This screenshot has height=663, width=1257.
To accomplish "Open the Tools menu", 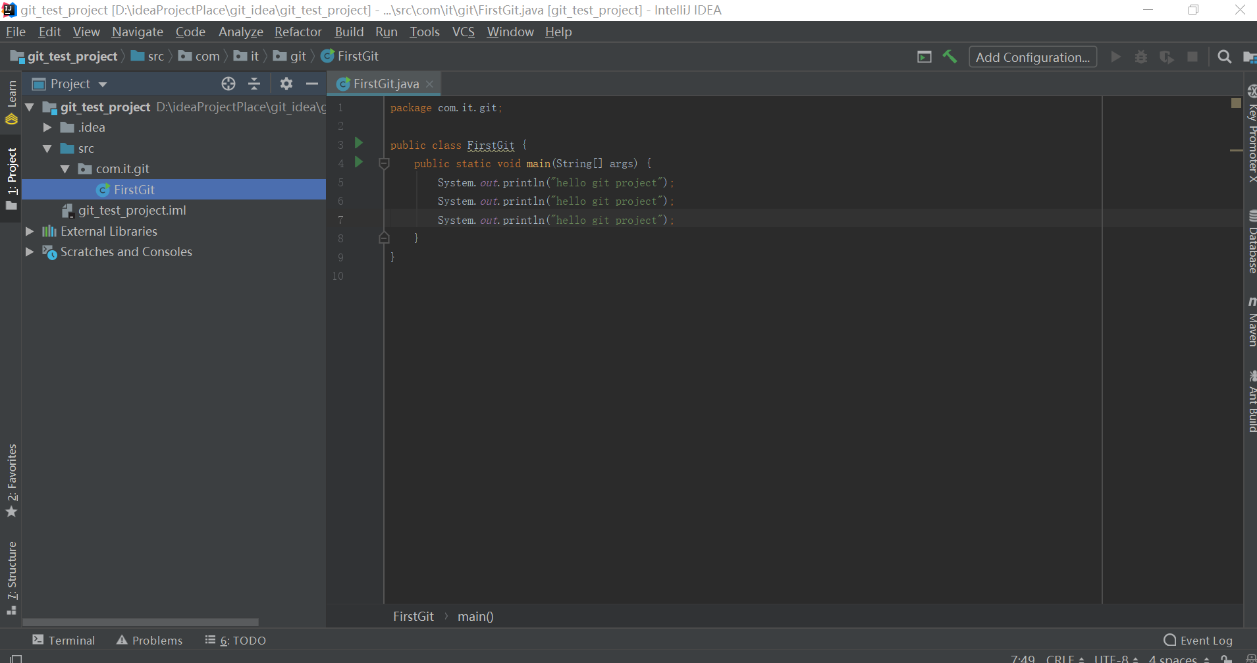I will [x=425, y=32].
